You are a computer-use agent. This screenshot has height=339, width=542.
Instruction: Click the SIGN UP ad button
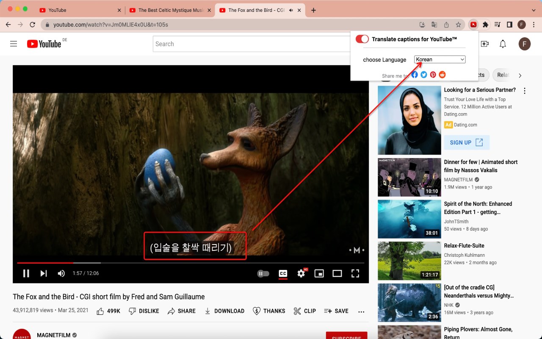pos(467,142)
